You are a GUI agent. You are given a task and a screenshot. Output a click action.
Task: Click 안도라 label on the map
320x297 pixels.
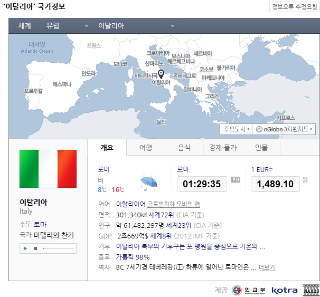pyautogui.click(x=89, y=73)
